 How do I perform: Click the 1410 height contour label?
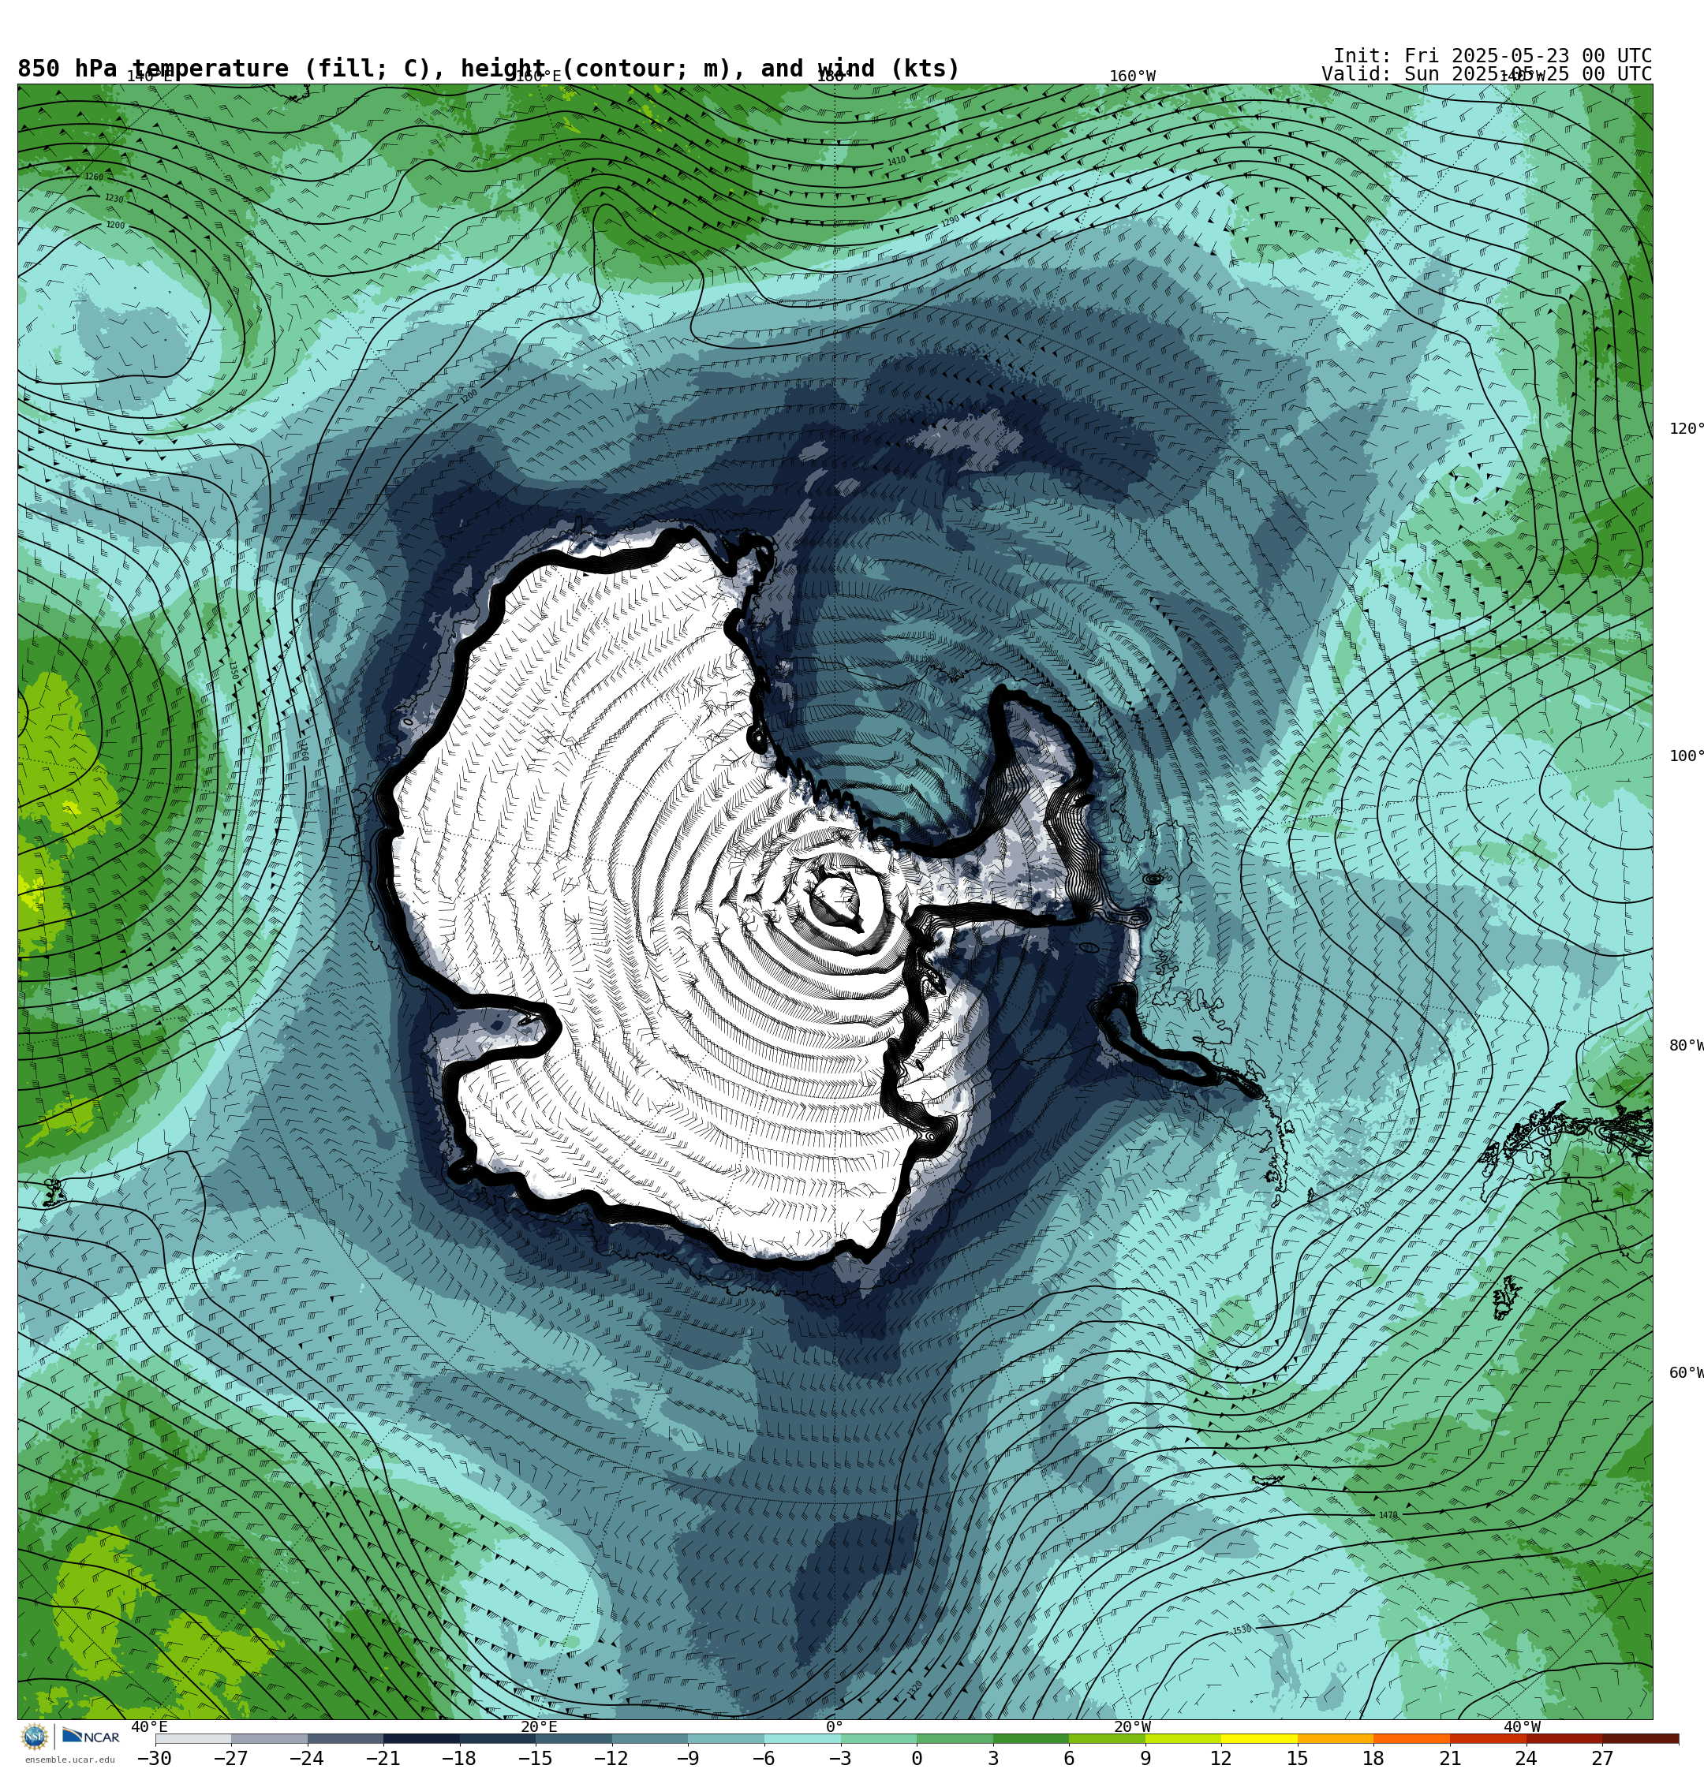click(896, 162)
